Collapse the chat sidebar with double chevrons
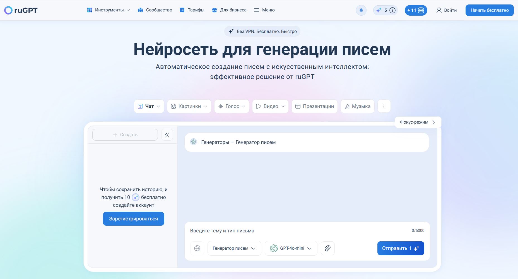The image size is (518, 279). (167, 134)
